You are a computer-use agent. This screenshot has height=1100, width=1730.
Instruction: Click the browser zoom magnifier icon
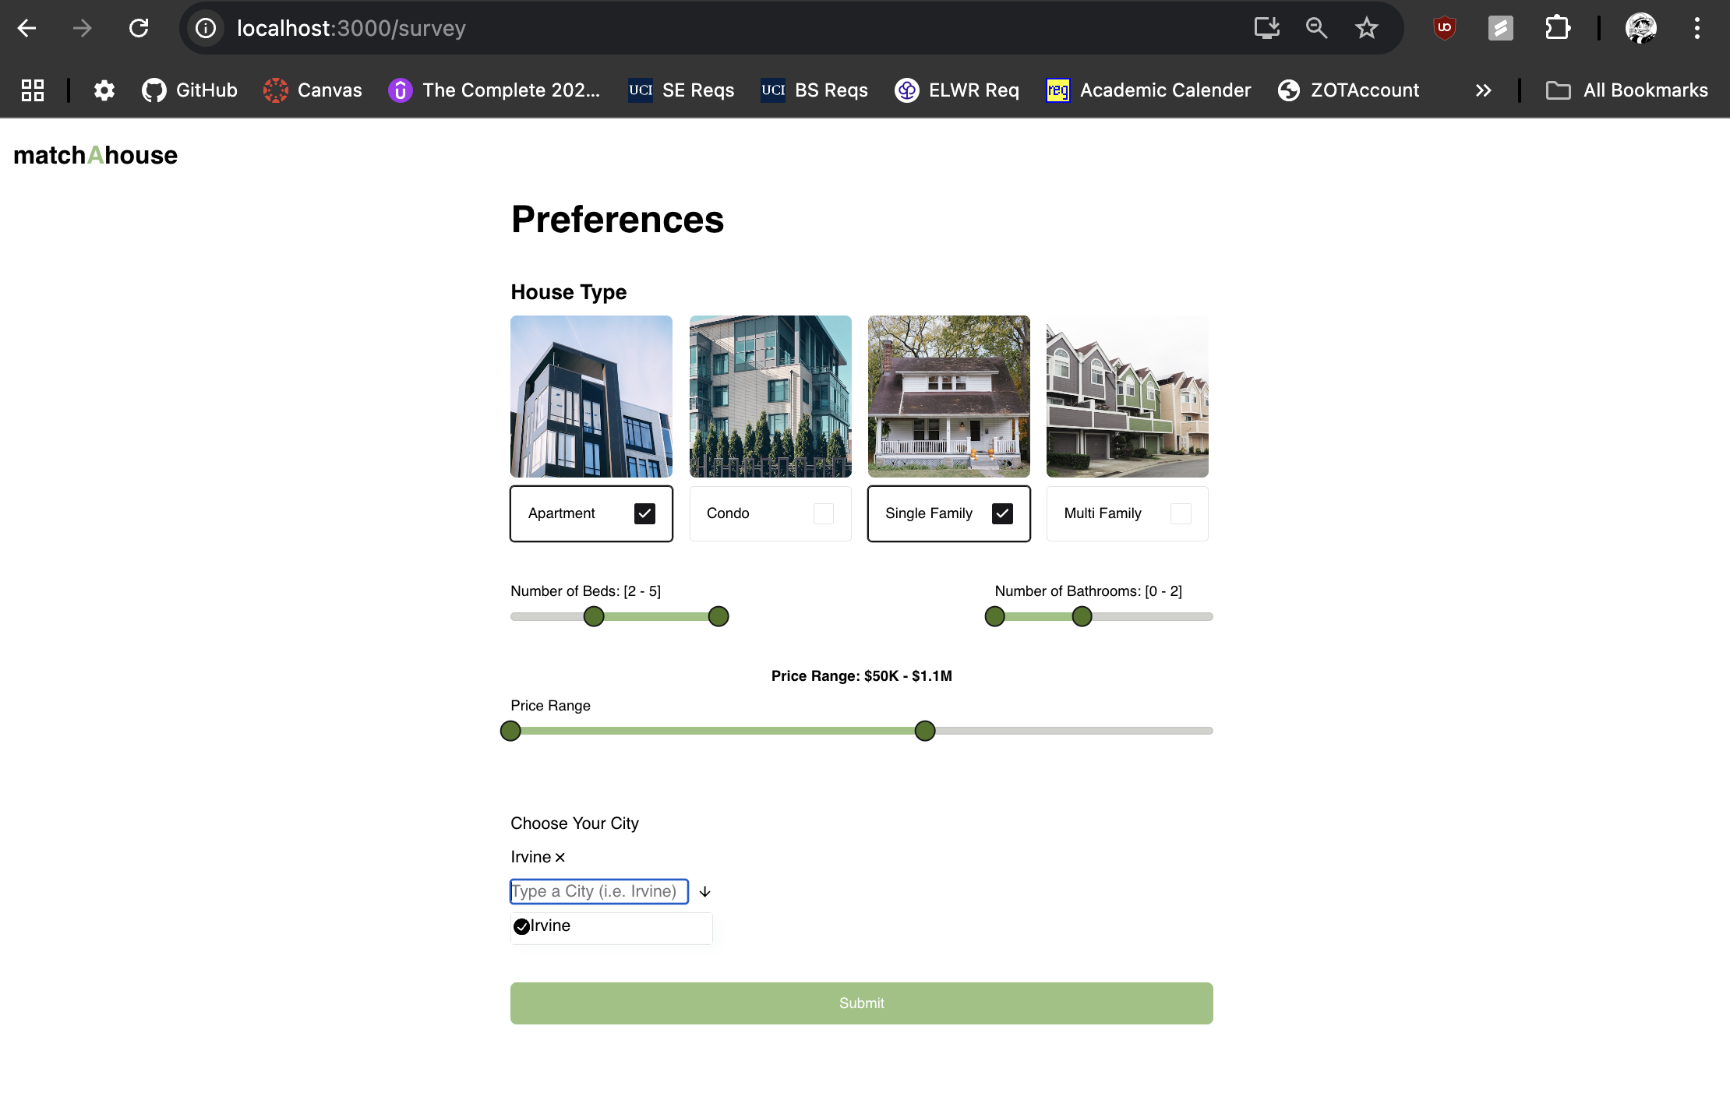(x=1316, y=29)
